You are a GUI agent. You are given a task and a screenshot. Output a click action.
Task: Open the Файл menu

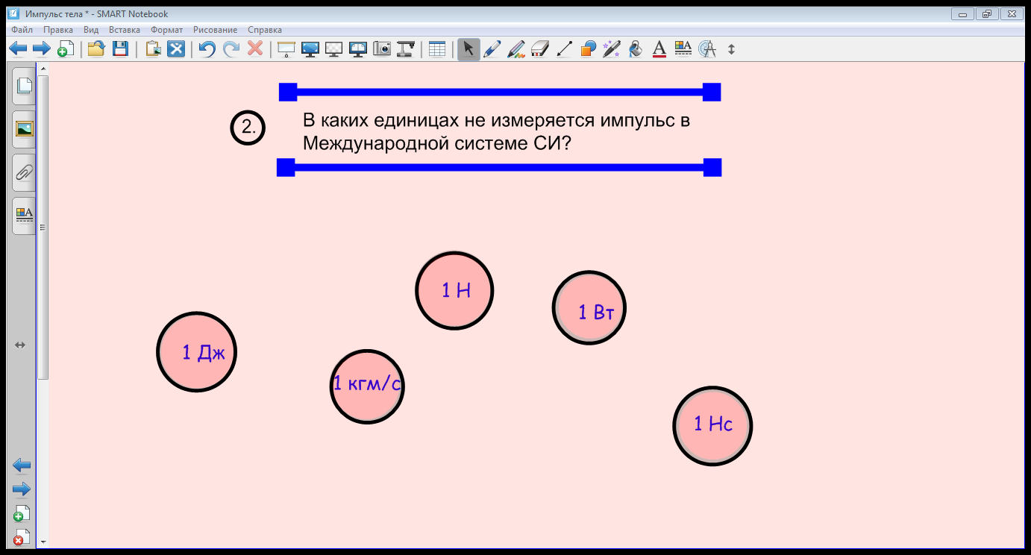click(x=22, y=30)
